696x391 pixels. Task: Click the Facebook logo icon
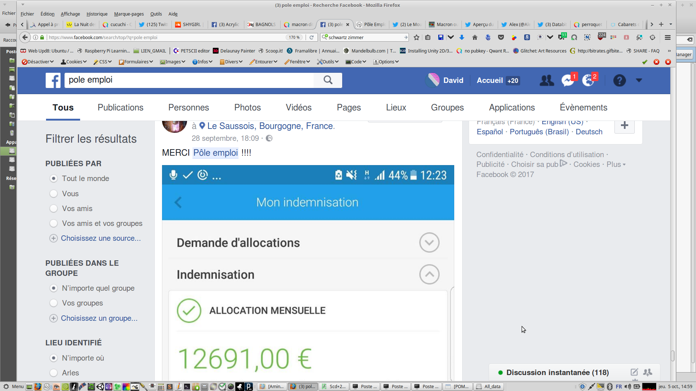point(53,80)
